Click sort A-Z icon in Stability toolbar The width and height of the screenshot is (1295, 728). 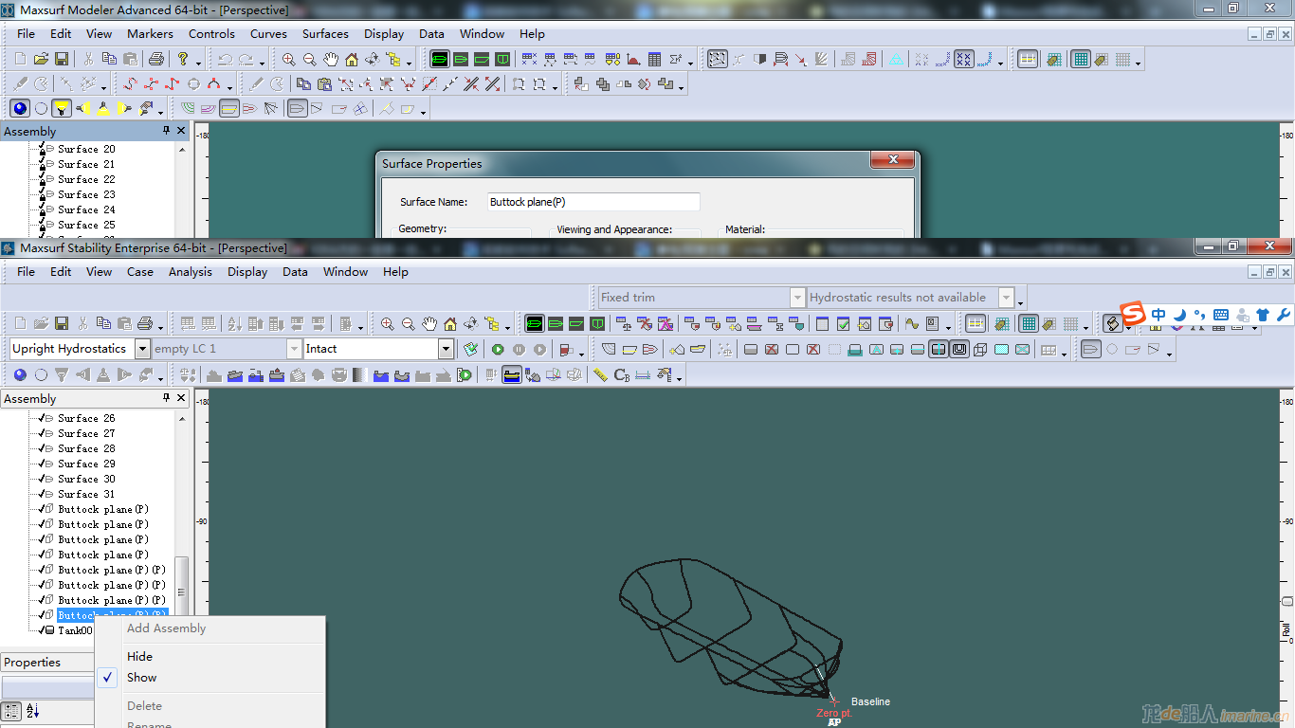[234, 323]
